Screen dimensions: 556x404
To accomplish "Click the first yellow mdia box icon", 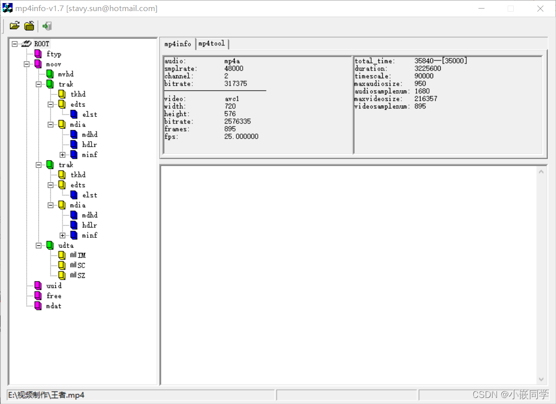I will [x=62, y=124].
